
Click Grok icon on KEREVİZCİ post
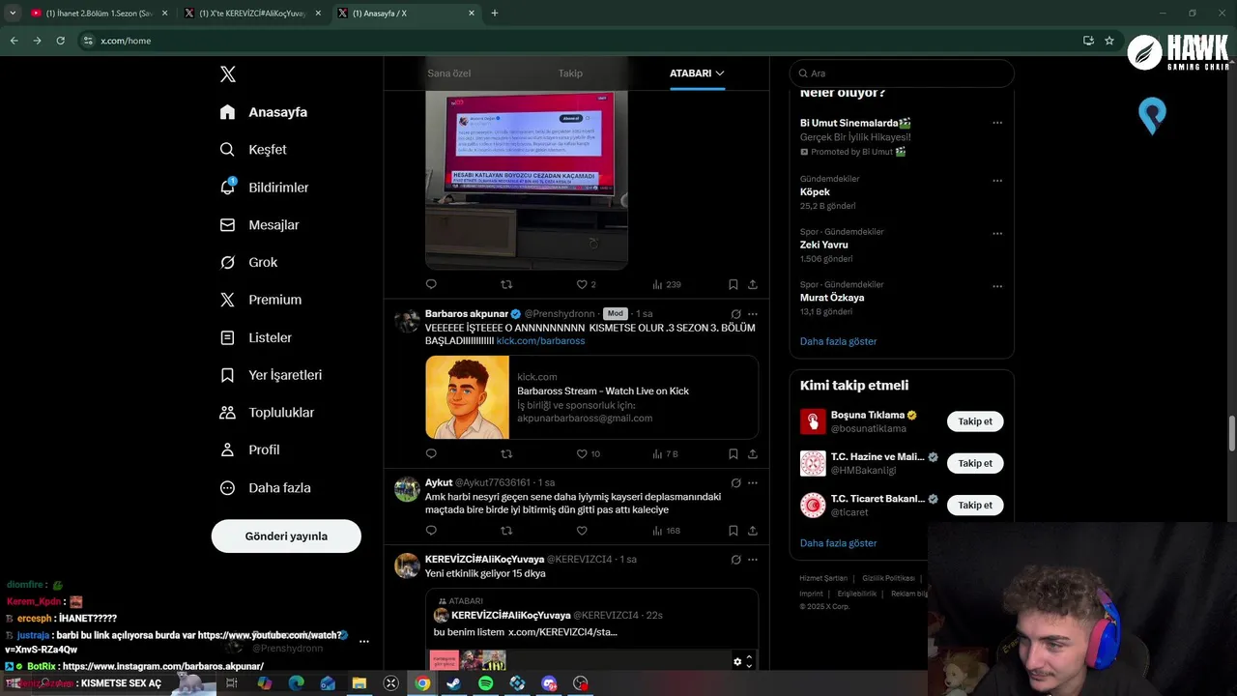point(735,560)
